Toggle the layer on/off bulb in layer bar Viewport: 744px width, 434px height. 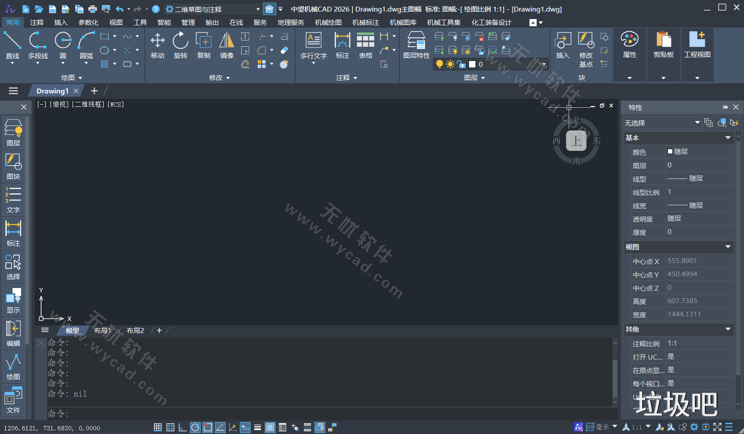(x=439, y=64)
